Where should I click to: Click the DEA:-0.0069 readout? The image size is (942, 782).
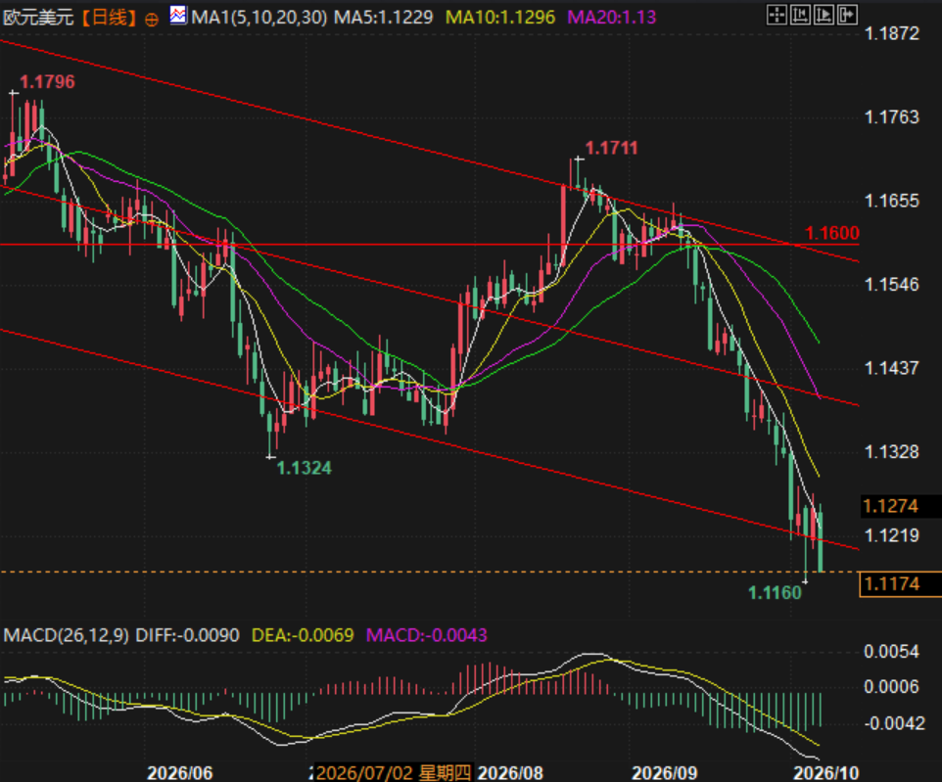point(303,635)
